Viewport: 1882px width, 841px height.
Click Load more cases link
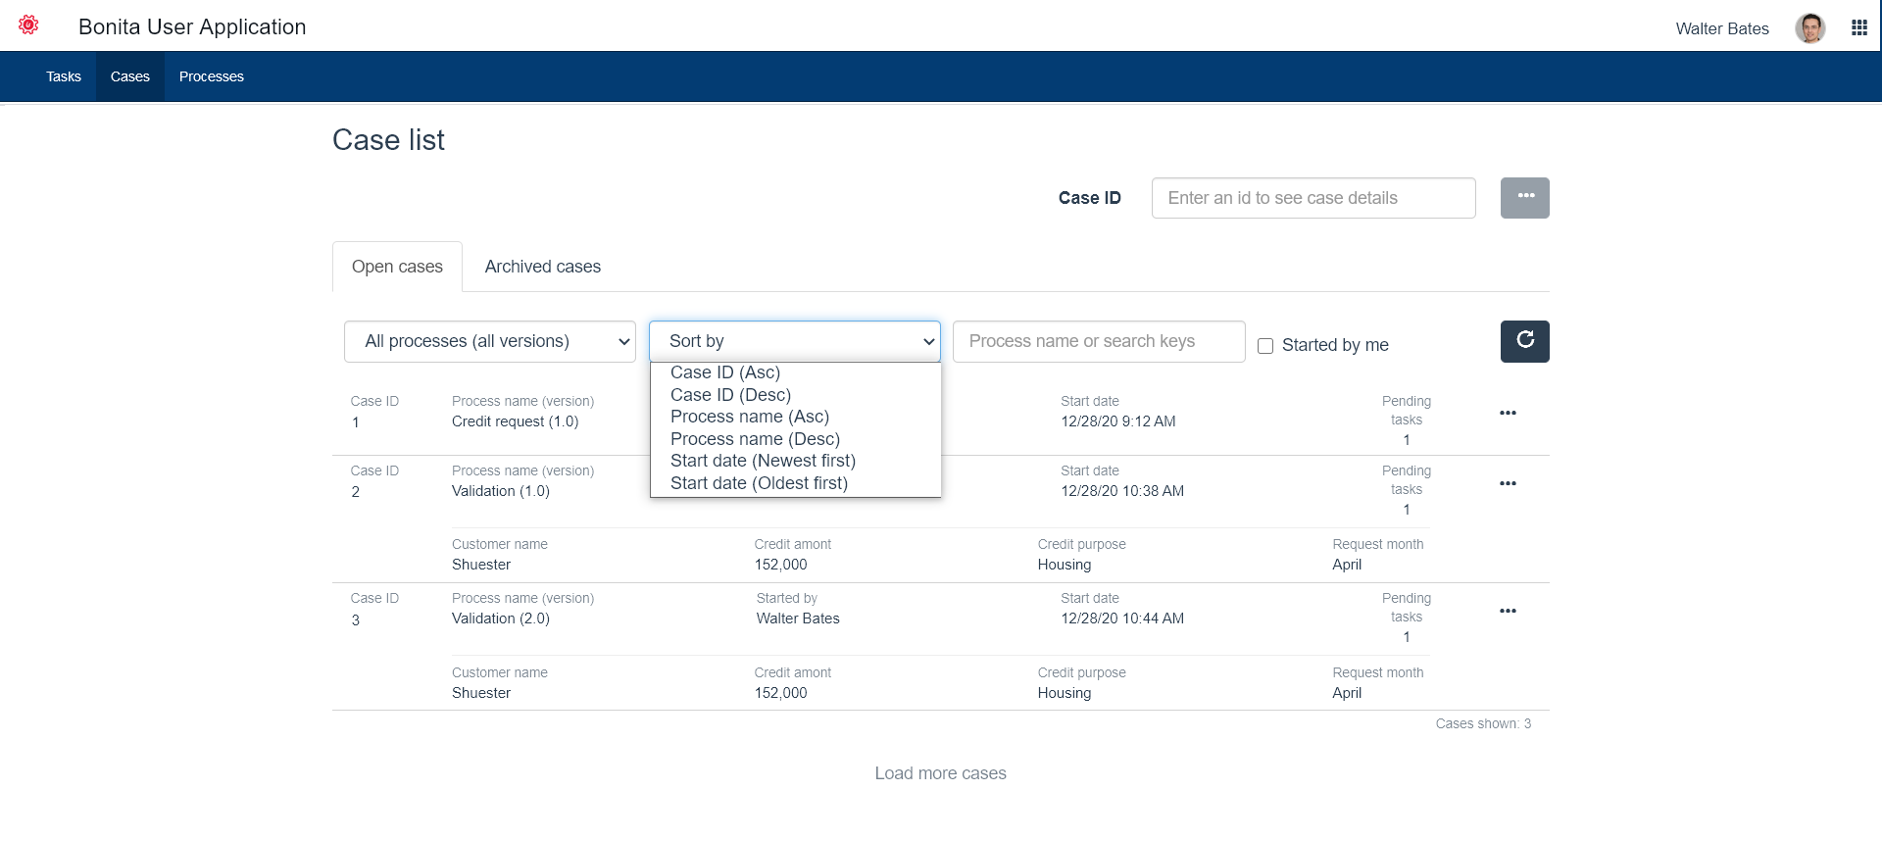point(940,773)
